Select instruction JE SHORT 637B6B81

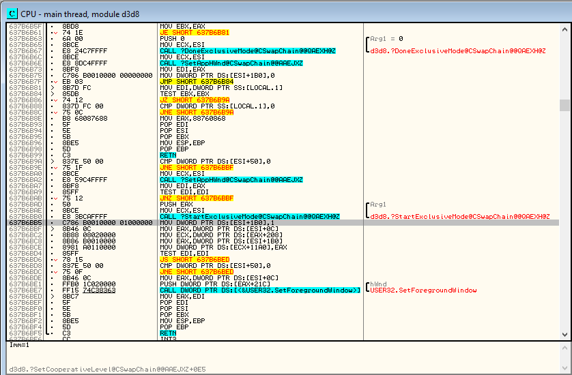[195, 33]
